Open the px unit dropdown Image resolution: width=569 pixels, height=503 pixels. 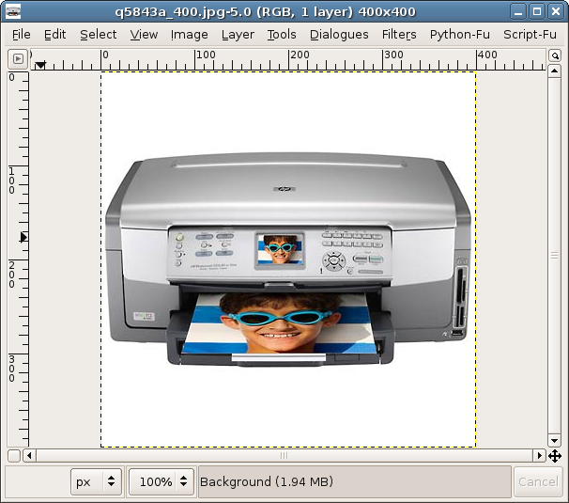[x=97, y=482]
